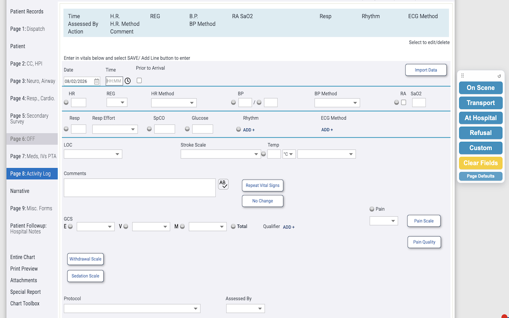Click the No Change button

click(262, 201)
